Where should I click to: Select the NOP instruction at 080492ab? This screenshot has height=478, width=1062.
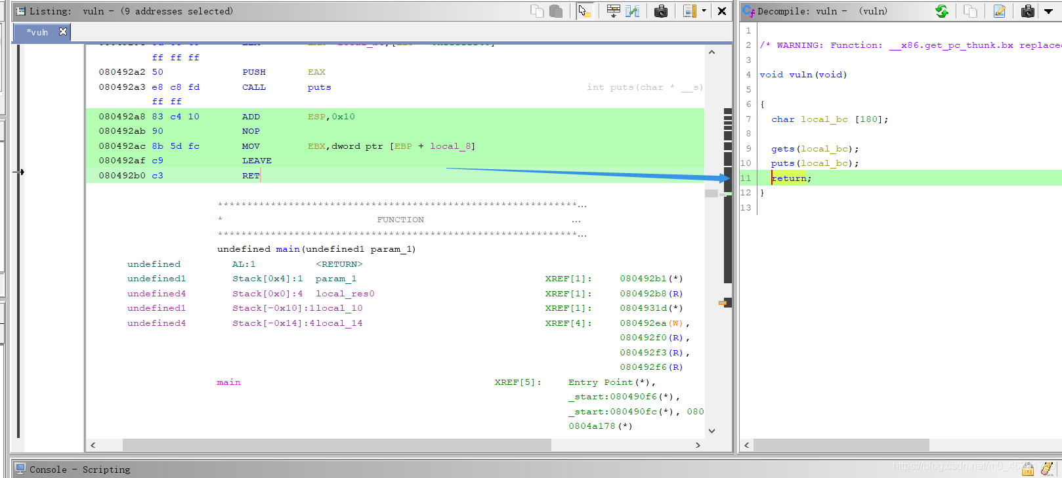tap(251, 131)
